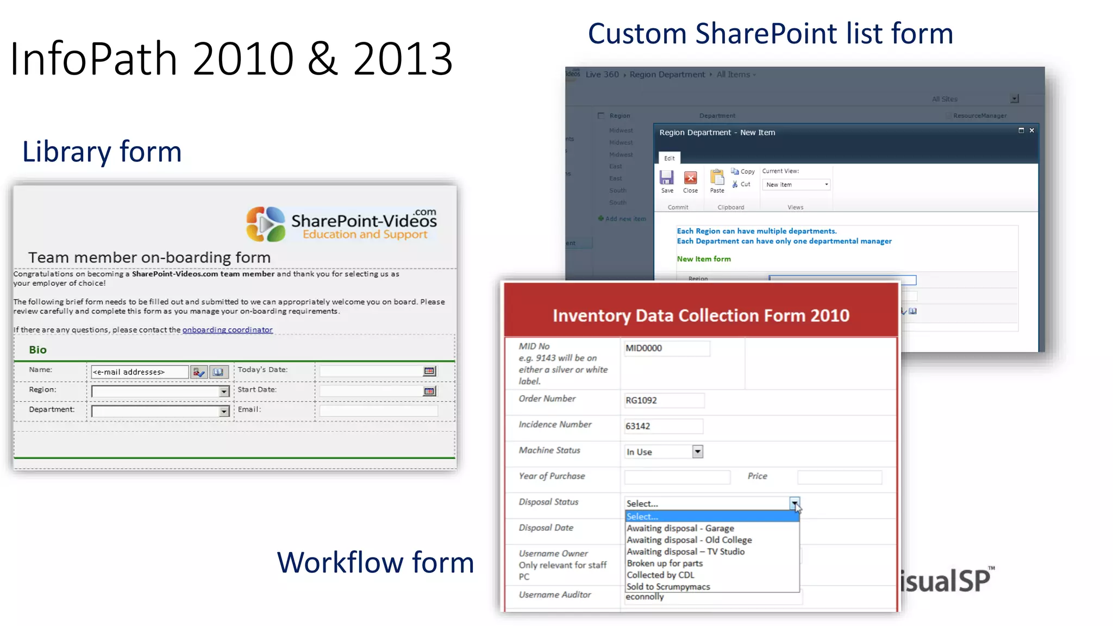Screen dimensions: 1113x626
Task: Click the Copy icon in Clipboard group
Action: pyautogui.click(x=735, y=171)
